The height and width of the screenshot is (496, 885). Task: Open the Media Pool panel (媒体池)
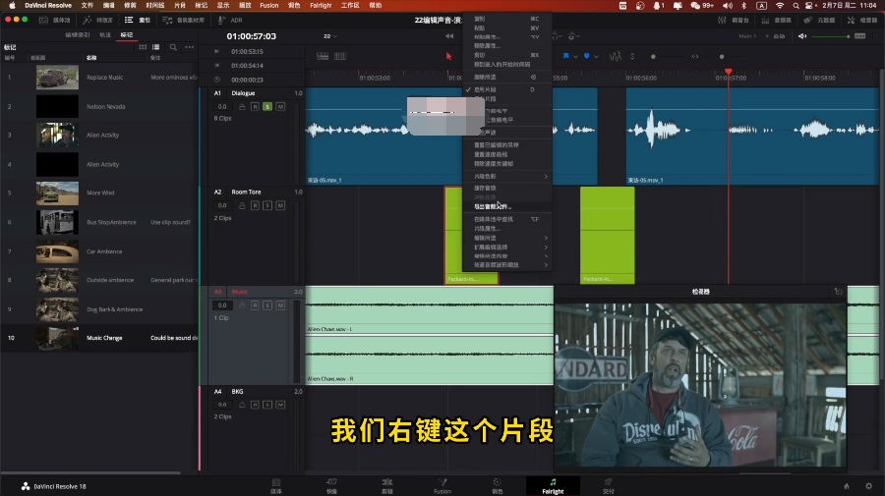pyautogui.click(x=55, y=20)
